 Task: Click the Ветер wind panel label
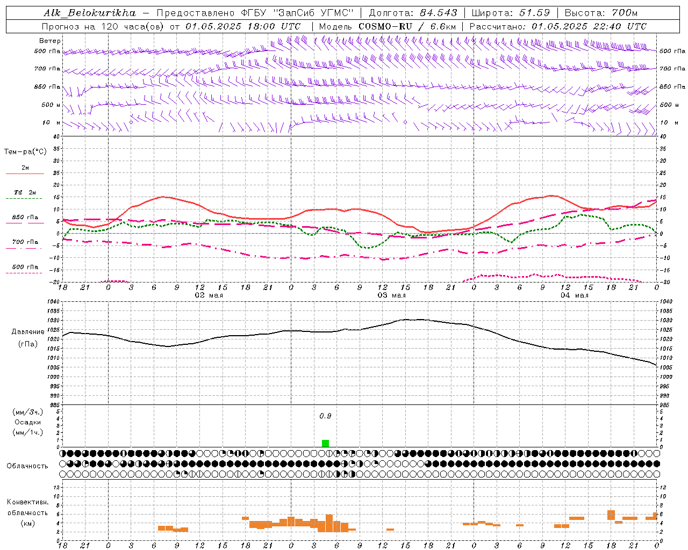(50, 41)
